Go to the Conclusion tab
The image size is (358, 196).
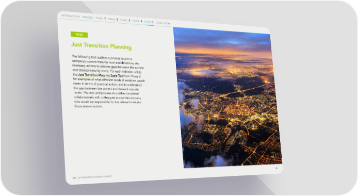163,23
